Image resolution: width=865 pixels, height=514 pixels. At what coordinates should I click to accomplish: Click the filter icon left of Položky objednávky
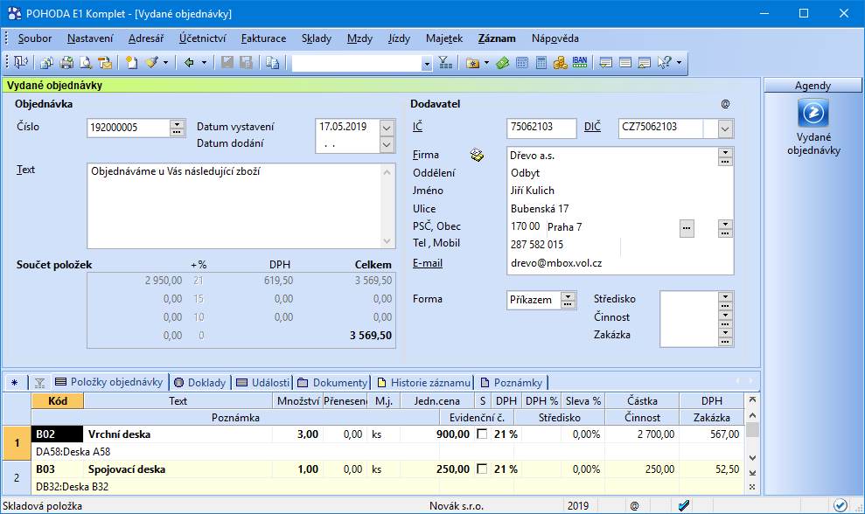tap(39, 383)
